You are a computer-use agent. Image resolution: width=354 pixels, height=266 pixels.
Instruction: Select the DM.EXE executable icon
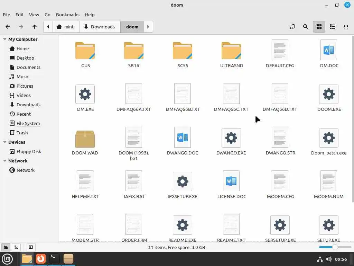85,94
